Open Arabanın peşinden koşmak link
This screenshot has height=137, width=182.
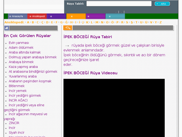30,81
